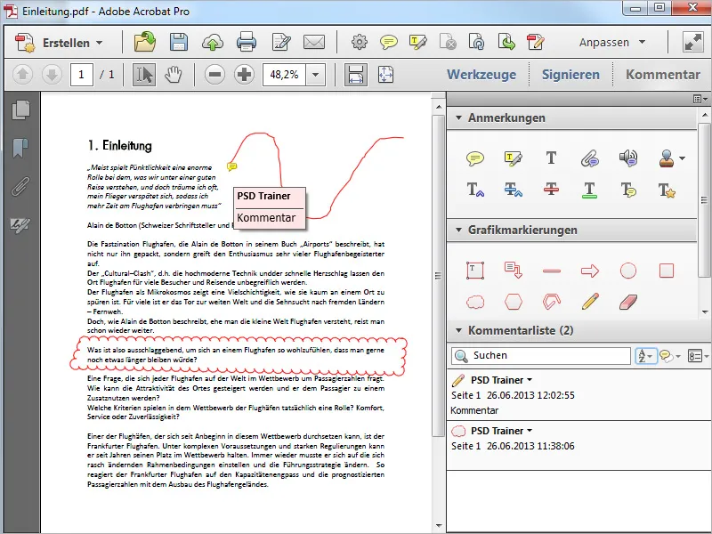The height and width of the screenshot is (534, 712).
Task: Add sticky note from main toolbar
Action: coord(389,42)
